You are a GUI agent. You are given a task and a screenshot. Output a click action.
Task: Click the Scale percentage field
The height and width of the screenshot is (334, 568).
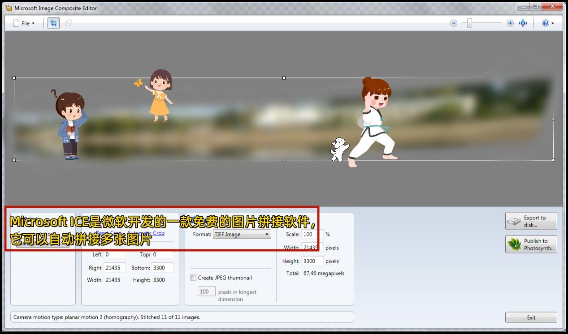tap(312, 234)
